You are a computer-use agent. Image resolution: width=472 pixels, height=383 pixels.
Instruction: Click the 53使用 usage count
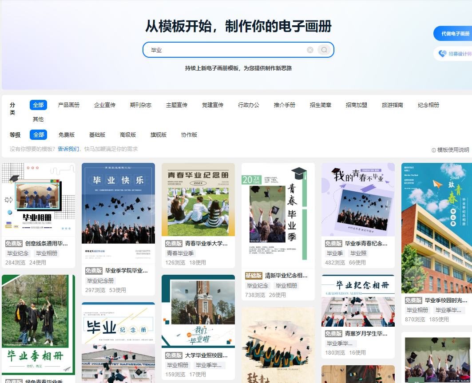pyautogui.click(x=118, y=290)
